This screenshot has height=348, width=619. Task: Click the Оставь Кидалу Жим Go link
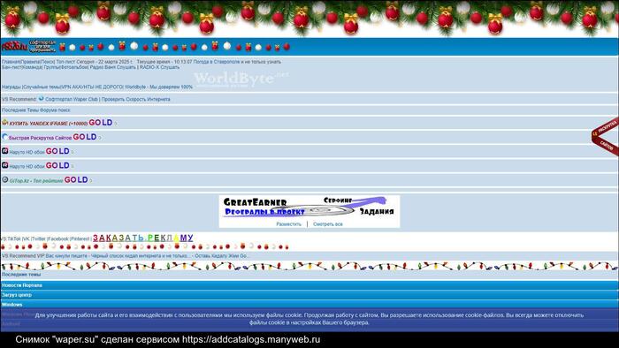click(x=222, y=256)
